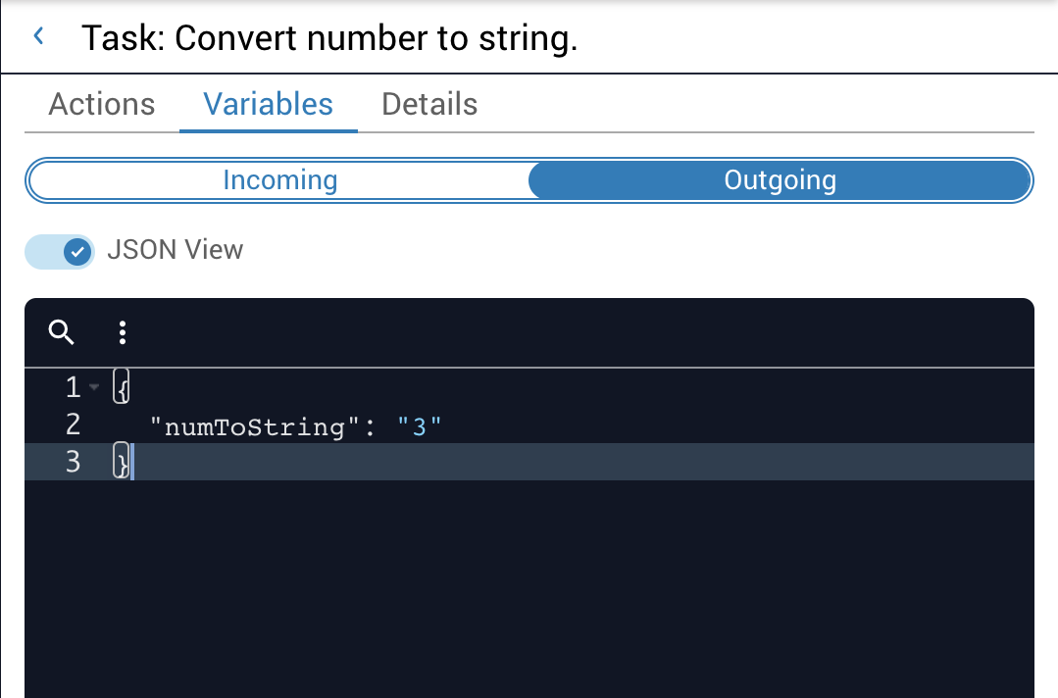The image size is (1058, 698).
Task: Click the "3" string value
Action: (x=420, y=426)
